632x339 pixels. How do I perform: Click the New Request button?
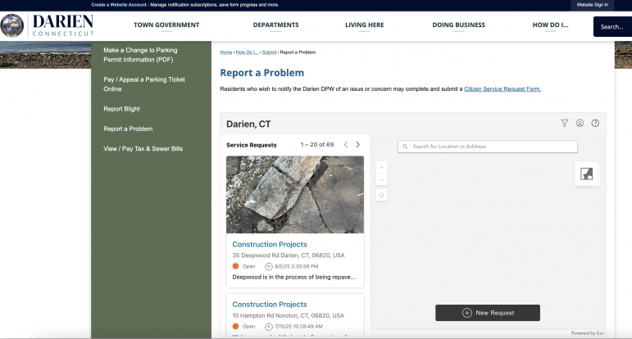[487, 313]
